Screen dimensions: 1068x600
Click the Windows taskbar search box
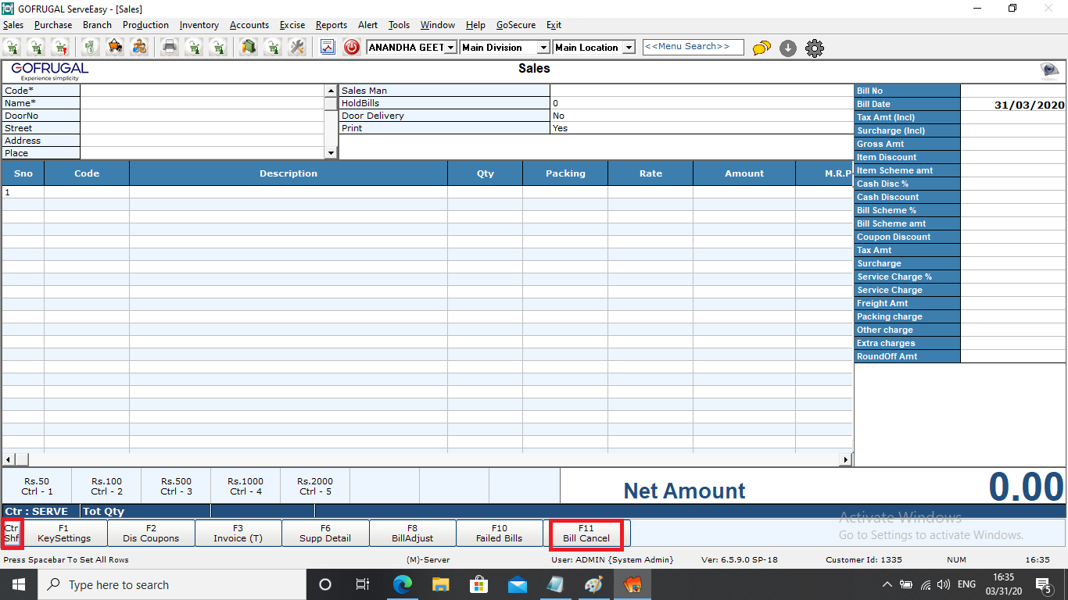point(170,584)
